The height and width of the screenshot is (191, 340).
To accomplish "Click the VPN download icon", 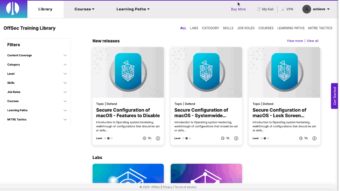I will [283, 9].
